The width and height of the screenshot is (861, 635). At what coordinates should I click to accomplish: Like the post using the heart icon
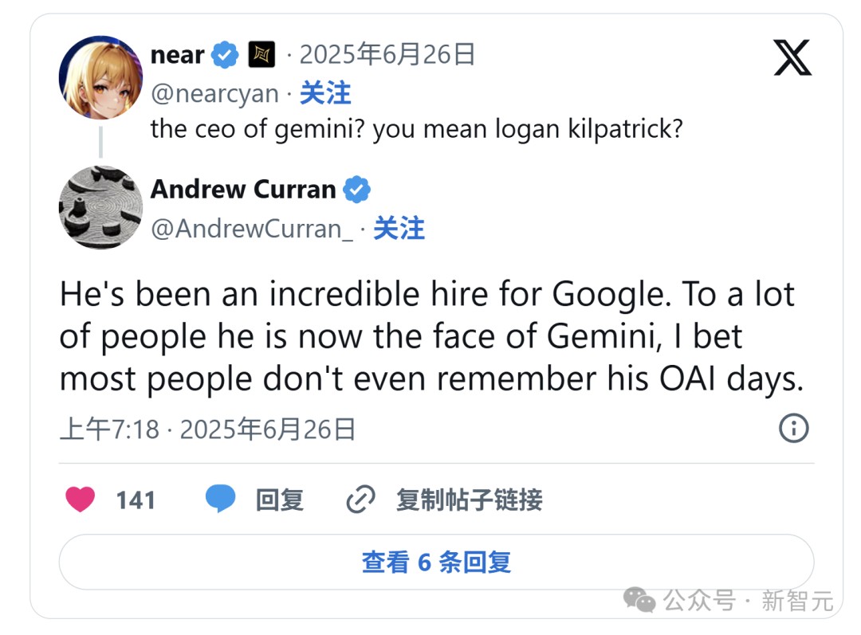click(80, 500)
